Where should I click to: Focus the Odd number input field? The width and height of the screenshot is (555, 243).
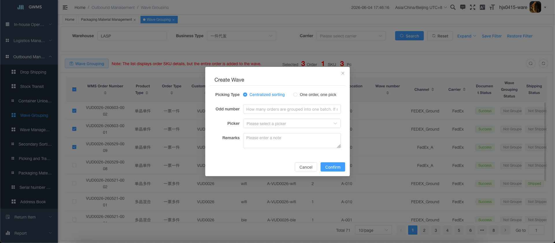pos(292,109)
